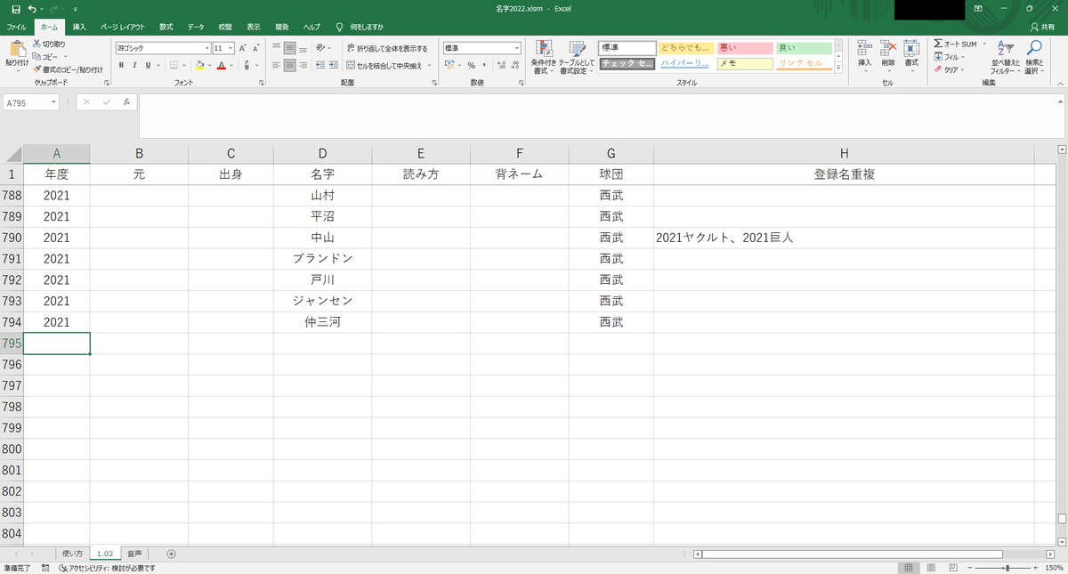The height and width of the screenshot is (574, 1068).
Task: Open フィル fill dropdown
Action: [x=948, y=56]
